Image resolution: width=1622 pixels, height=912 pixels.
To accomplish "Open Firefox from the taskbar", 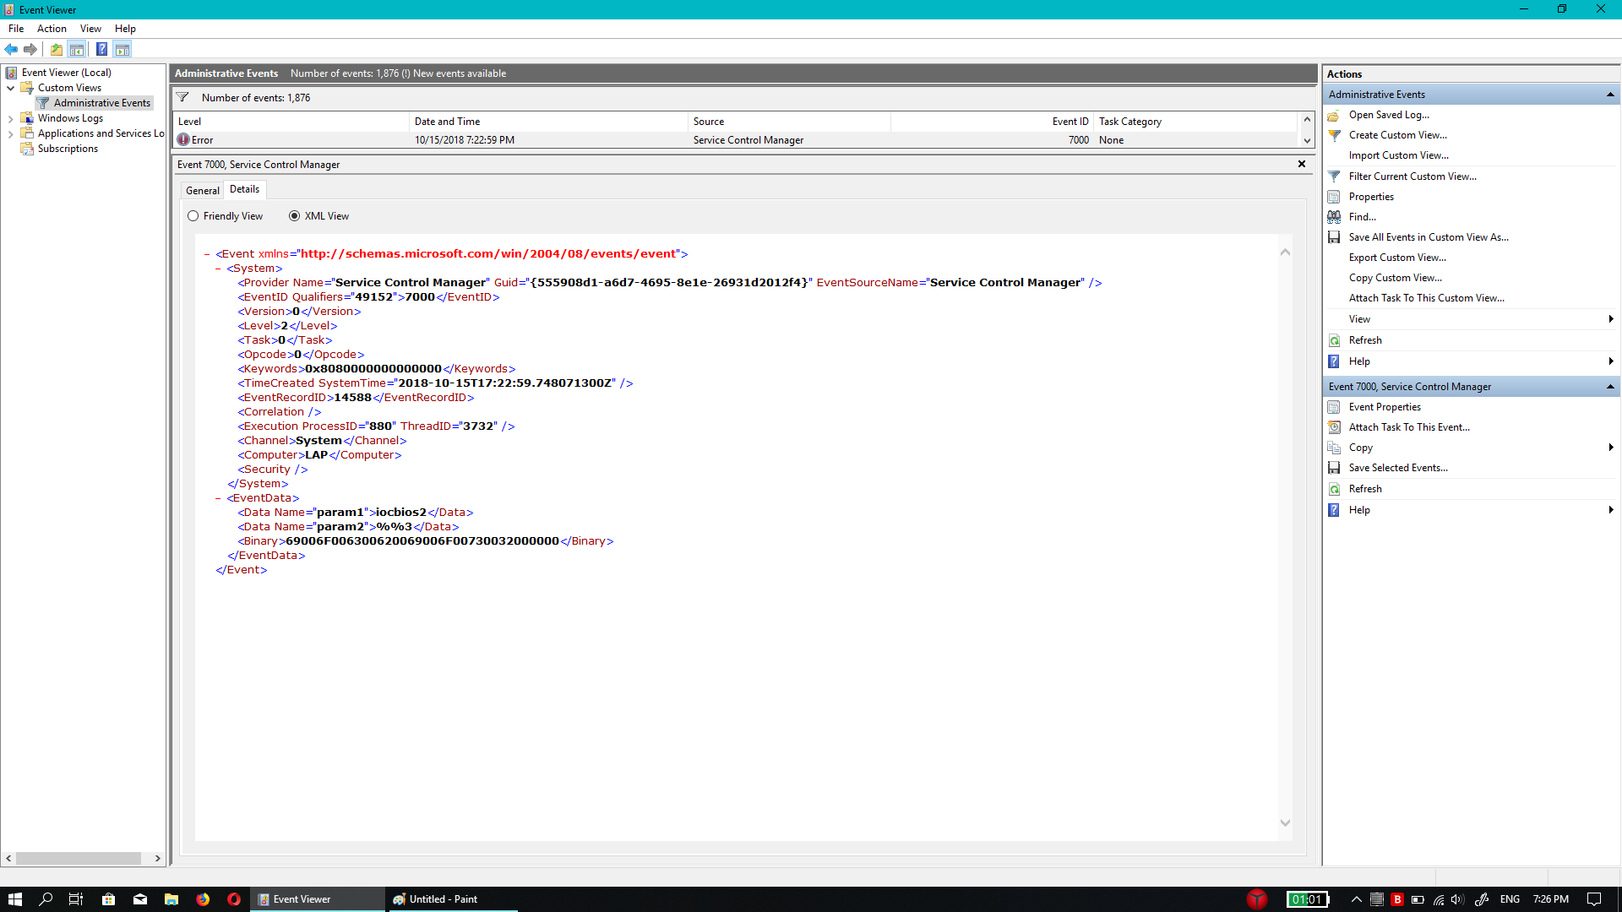I will click(203, 899).
